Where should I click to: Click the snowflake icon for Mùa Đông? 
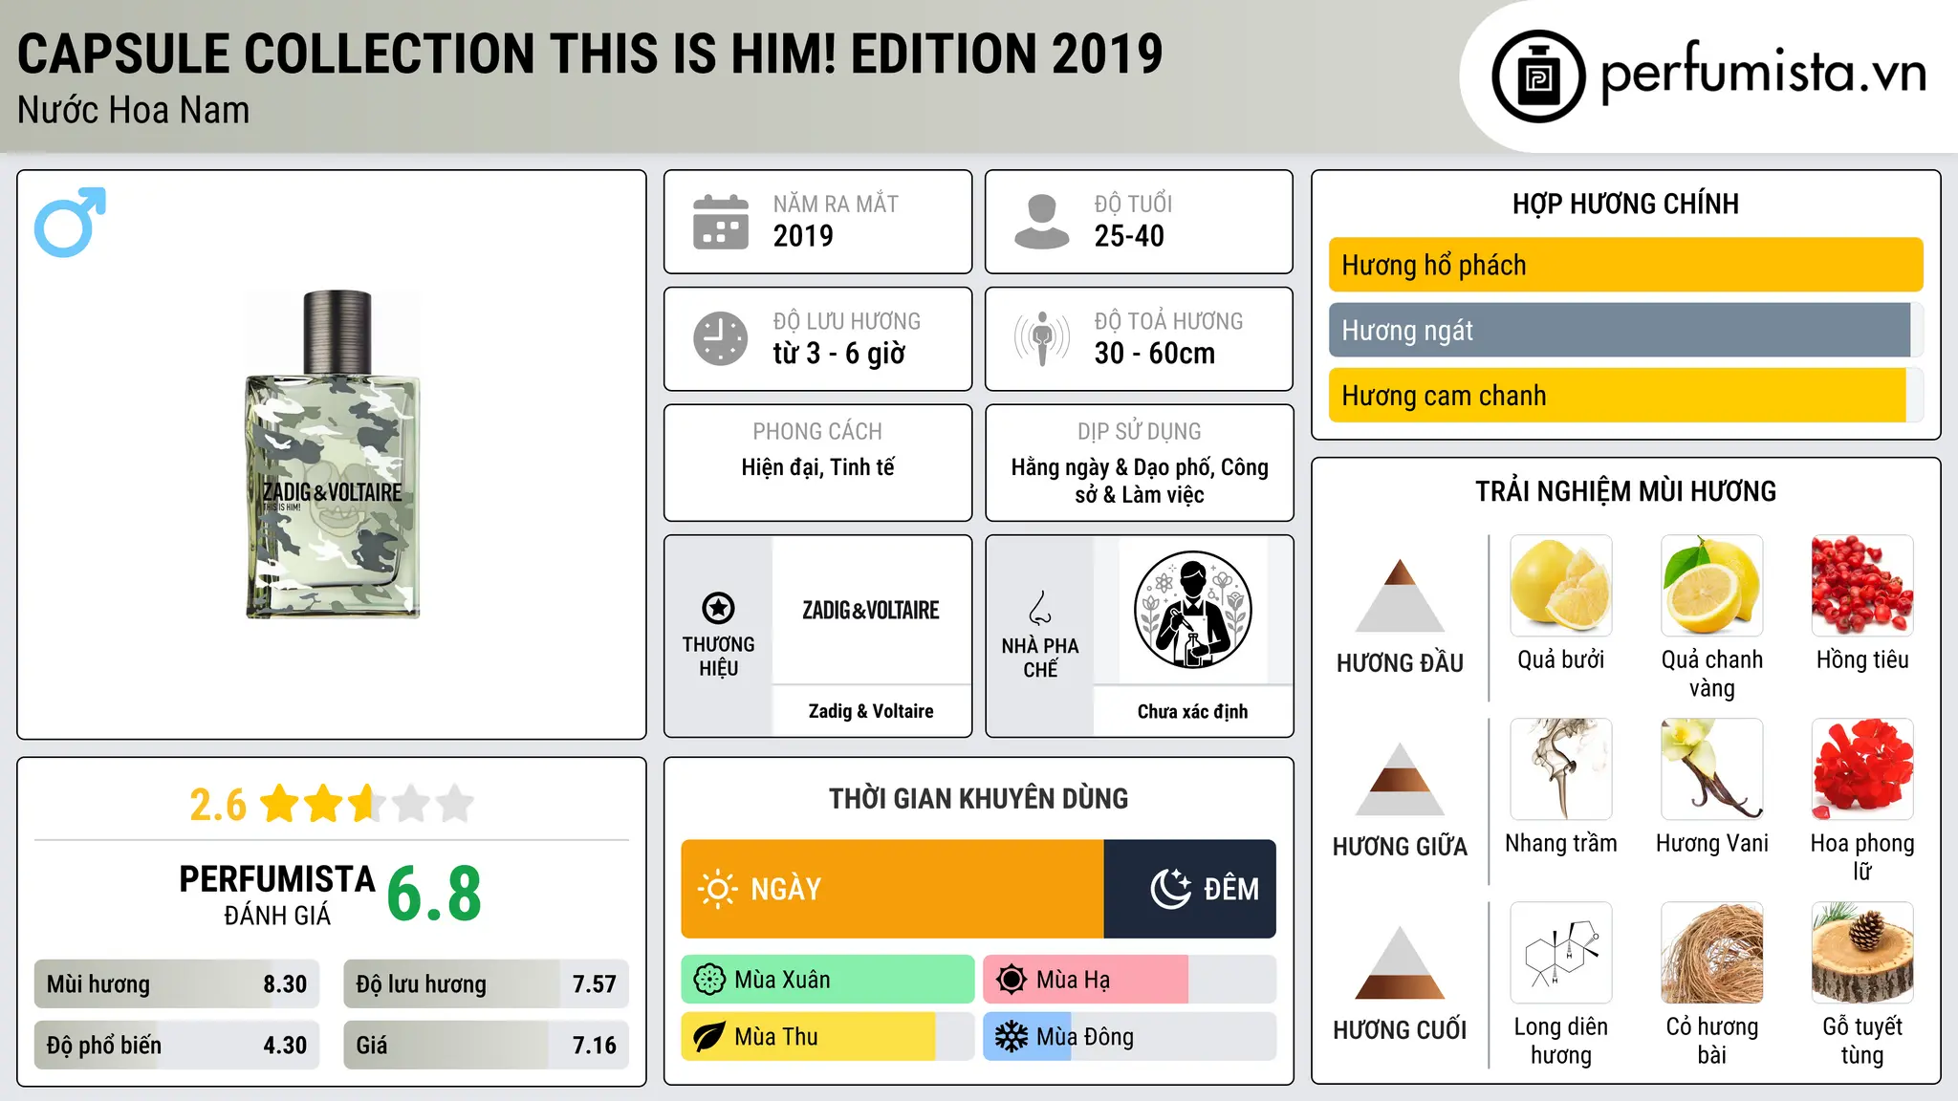coord(1012,1037)
